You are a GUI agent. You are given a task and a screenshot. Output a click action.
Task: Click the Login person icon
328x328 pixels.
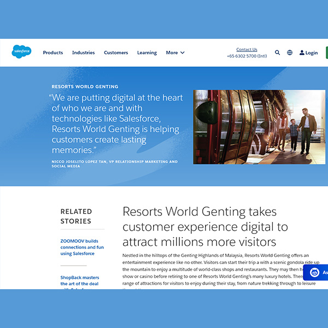tap(302, 52)
